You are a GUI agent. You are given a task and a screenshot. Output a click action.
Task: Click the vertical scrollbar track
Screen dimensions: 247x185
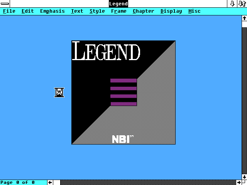244,101
